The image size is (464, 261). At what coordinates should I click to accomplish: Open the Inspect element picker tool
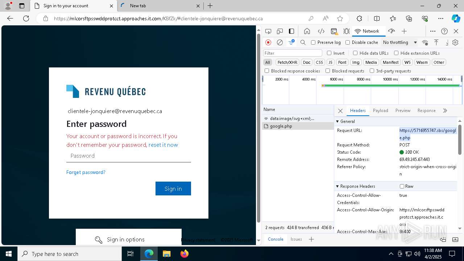click(x=268, y=31)
